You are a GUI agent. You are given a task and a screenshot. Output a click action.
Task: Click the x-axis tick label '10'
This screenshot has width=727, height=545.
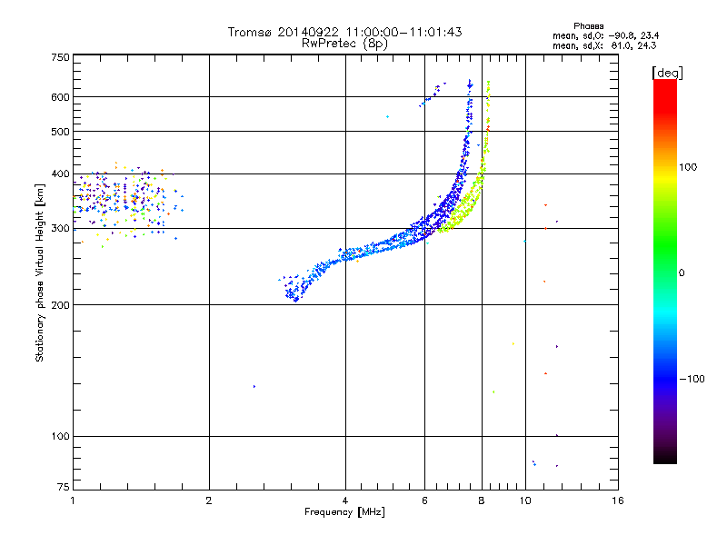pyautogui.click(x=525, y=500)
